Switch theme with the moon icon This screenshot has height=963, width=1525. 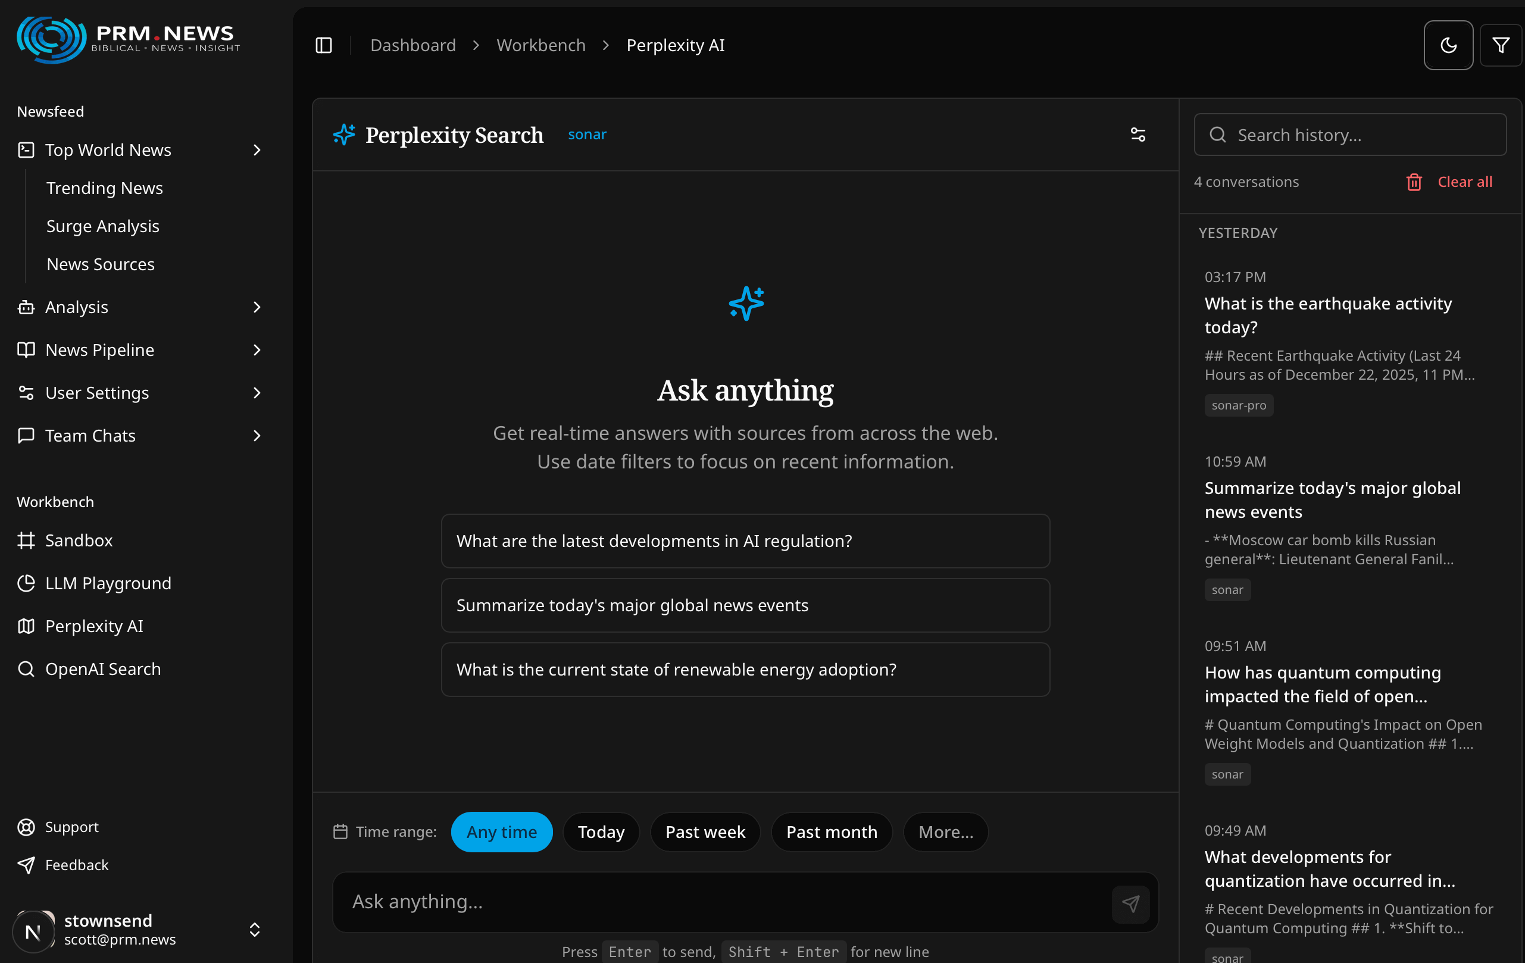[1448, 45]
